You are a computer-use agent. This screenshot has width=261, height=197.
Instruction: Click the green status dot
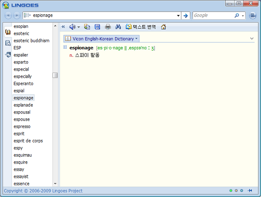231,190
